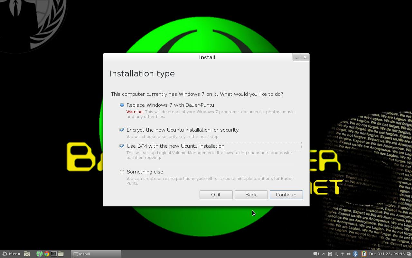This screenshot has width=412, height=258.
Task: Open the file manager icon in taskbar
Action: pyautogui.click(x=61, y=254)
